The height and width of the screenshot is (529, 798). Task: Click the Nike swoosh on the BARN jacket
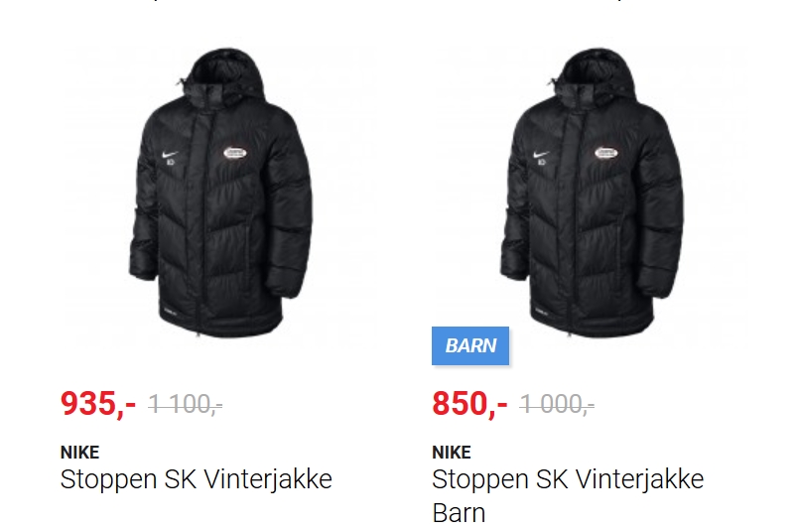coord(542,154)
